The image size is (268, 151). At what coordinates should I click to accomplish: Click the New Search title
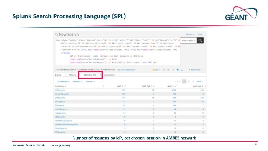[68, 34]
